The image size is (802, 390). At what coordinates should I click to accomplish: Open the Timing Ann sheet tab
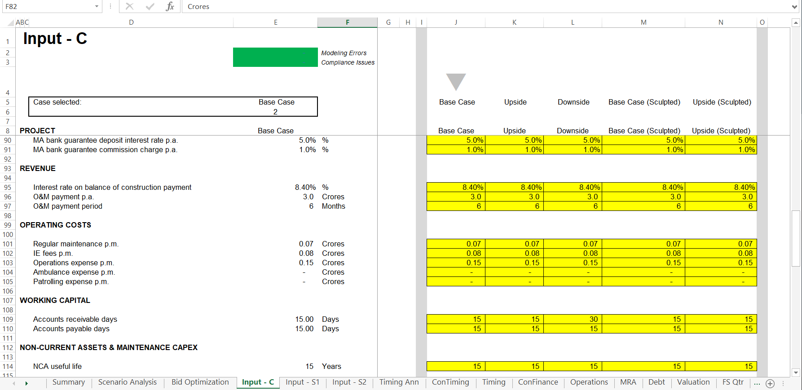[399, 382]
